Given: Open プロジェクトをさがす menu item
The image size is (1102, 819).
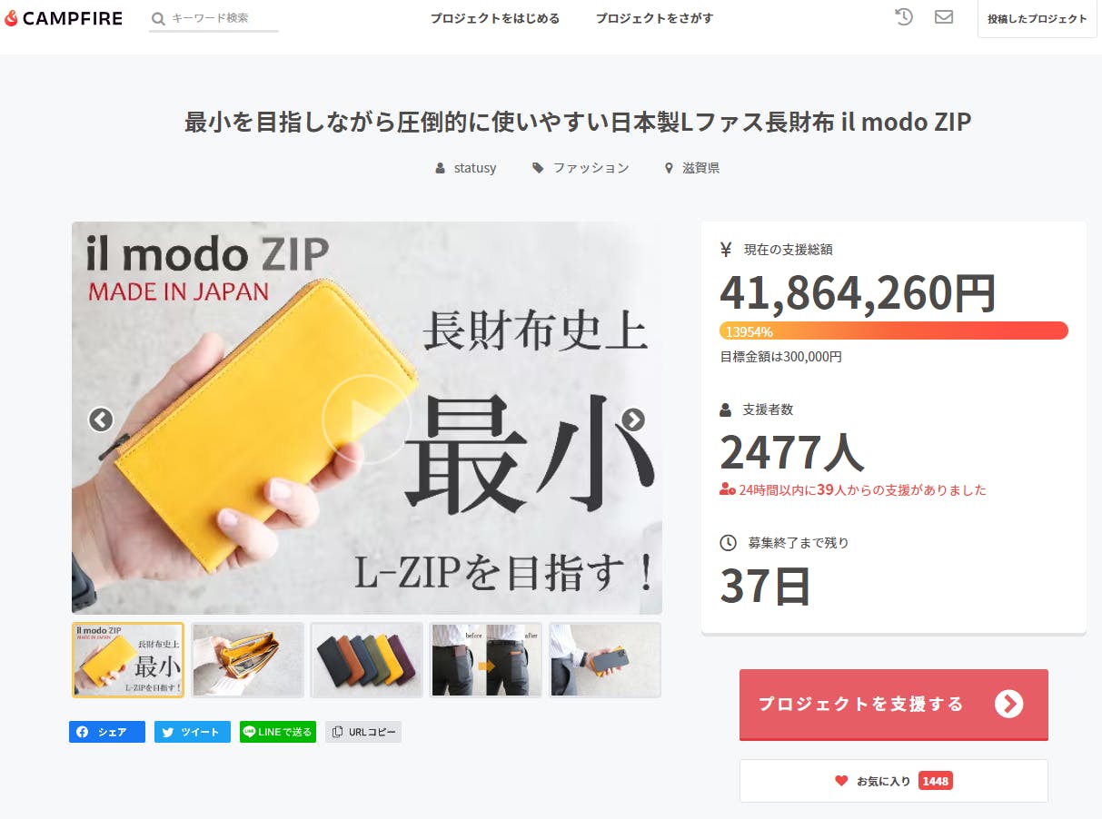Looking at the screenshot, I should pyautogui.click(x=655, y=18).
